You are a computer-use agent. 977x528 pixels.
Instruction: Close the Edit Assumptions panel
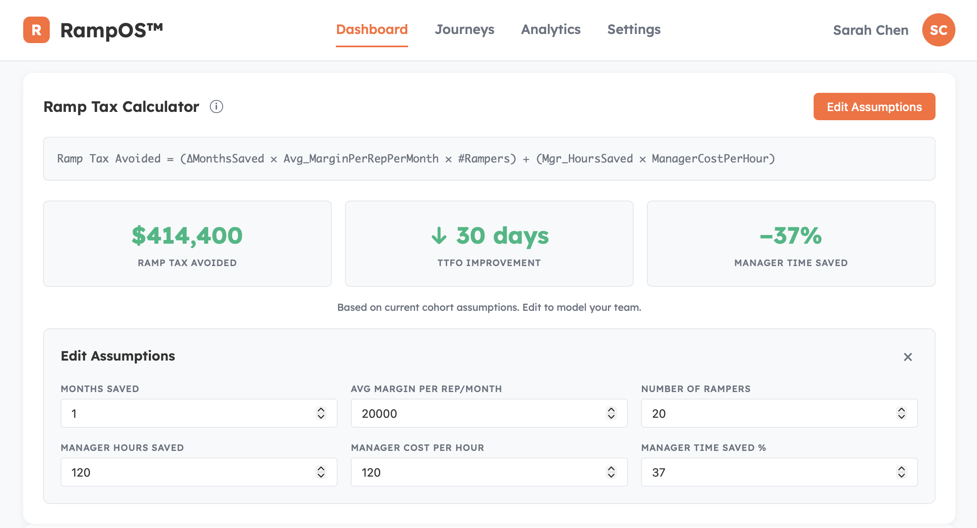point(908,357)
